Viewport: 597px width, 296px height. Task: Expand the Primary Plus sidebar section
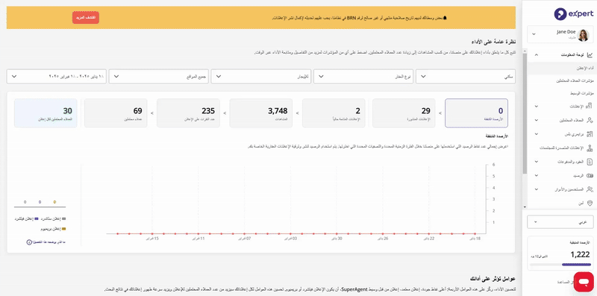pos(536,134)
